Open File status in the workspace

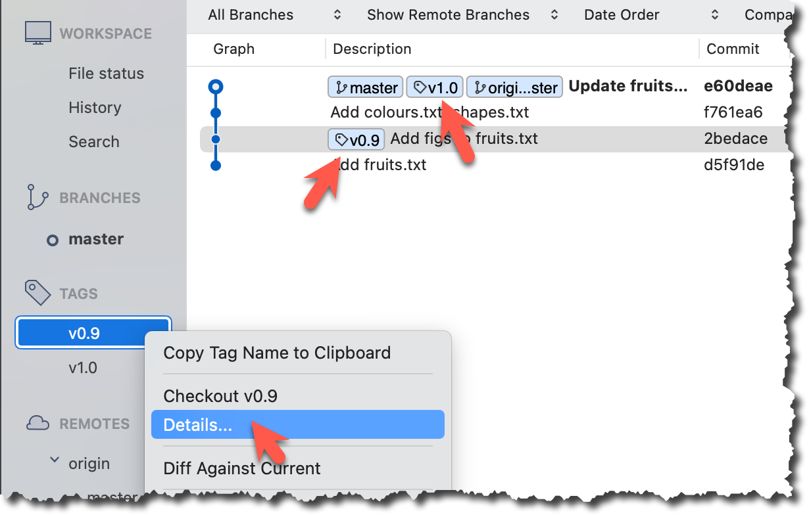106,74
